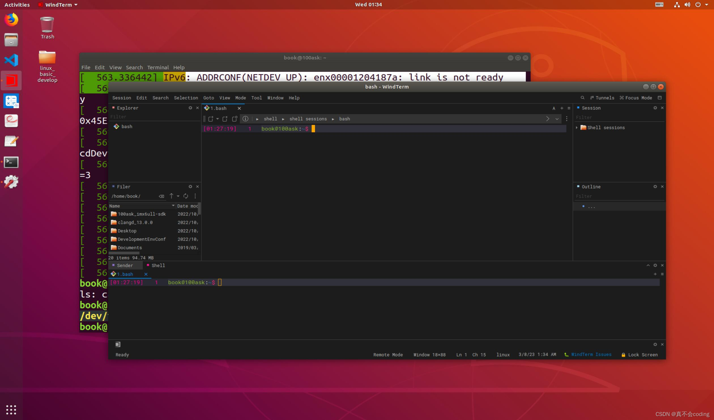This screenshot has width=714, height=420.
Task: Open the Selection menu
Action: [x=186, y=97]
